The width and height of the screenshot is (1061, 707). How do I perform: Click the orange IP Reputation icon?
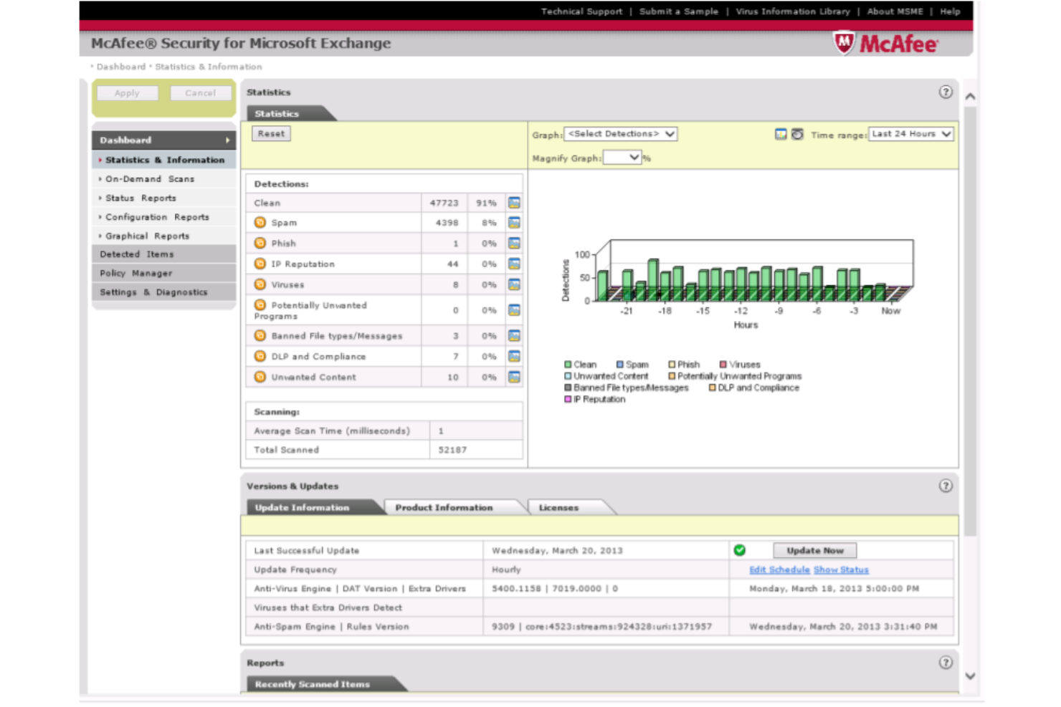(x=260, y=264)
